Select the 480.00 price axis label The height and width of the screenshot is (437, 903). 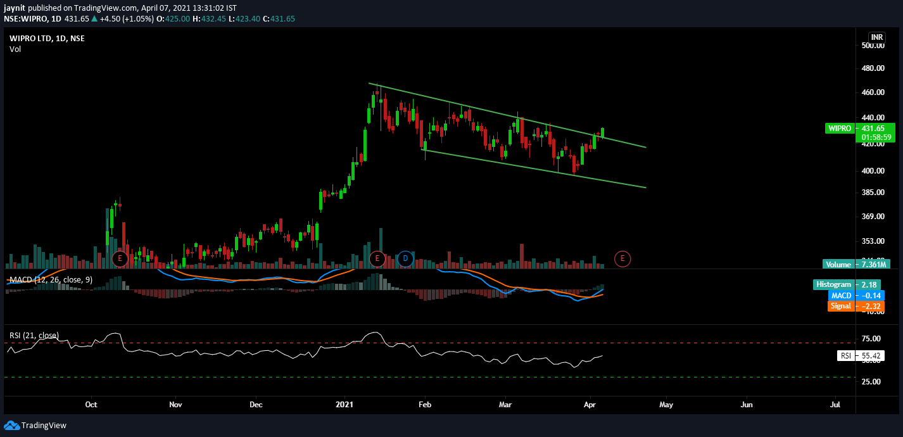tap(873, 68)
